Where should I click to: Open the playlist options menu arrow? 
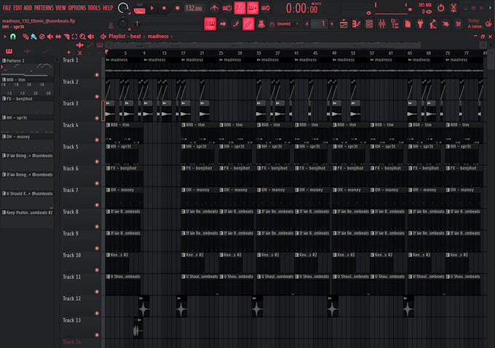point(5,36)
